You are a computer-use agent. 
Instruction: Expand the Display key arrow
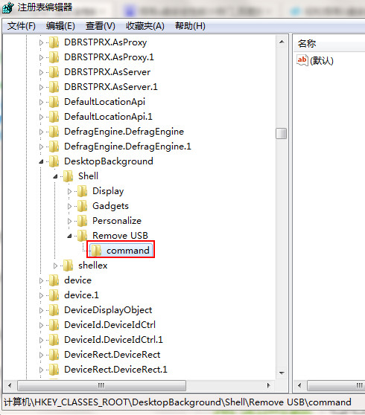[x=69, y=191]
